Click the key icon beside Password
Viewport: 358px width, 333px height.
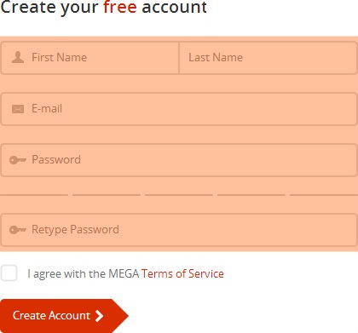coord(18,160)
